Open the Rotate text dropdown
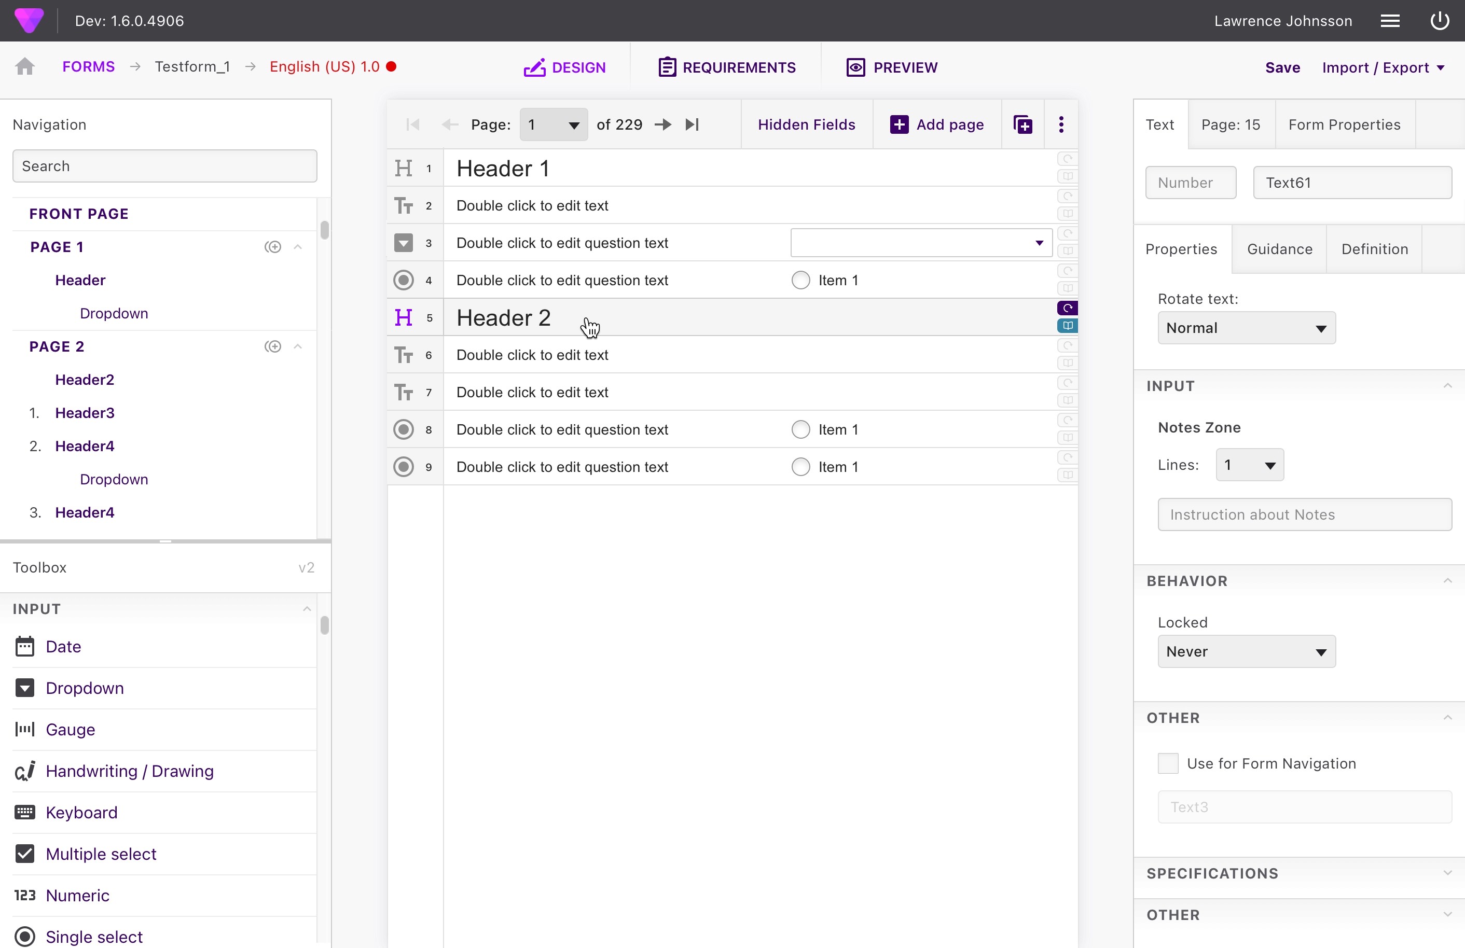Image resolution: width=1465 pixels, height=948 pixels. click(x=1246, y=328)
